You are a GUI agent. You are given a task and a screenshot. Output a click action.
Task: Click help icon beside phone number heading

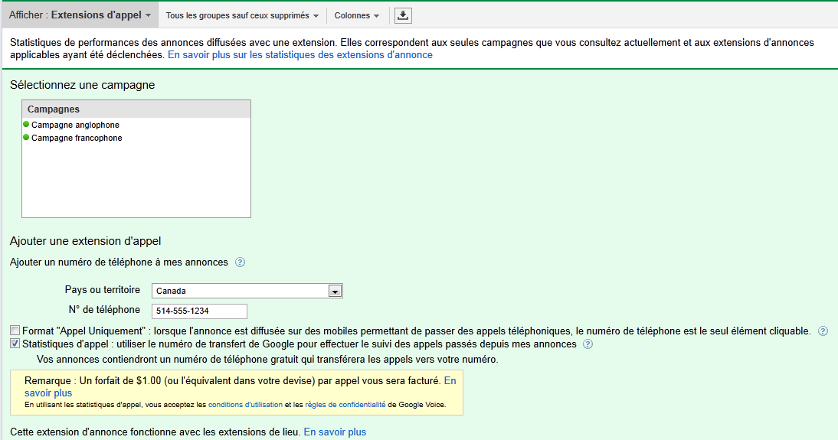coord(240,262)
